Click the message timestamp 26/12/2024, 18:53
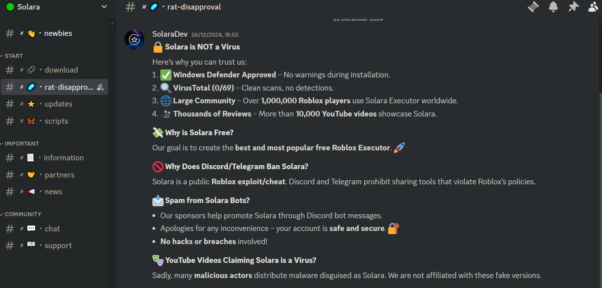 tap(215, 35)
